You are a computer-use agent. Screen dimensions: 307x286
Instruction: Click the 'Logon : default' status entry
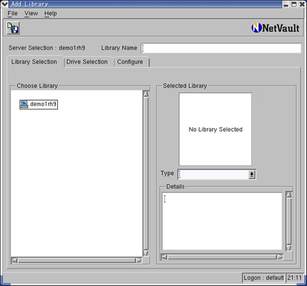pos(263,278)
